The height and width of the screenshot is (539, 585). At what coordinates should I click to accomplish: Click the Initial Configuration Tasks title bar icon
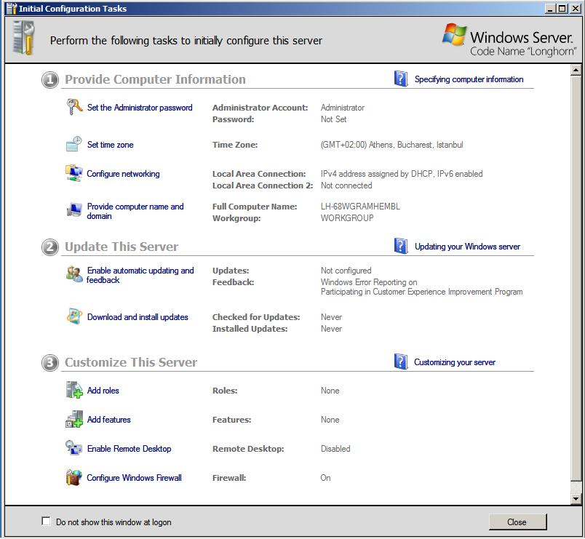click(12, 9)
